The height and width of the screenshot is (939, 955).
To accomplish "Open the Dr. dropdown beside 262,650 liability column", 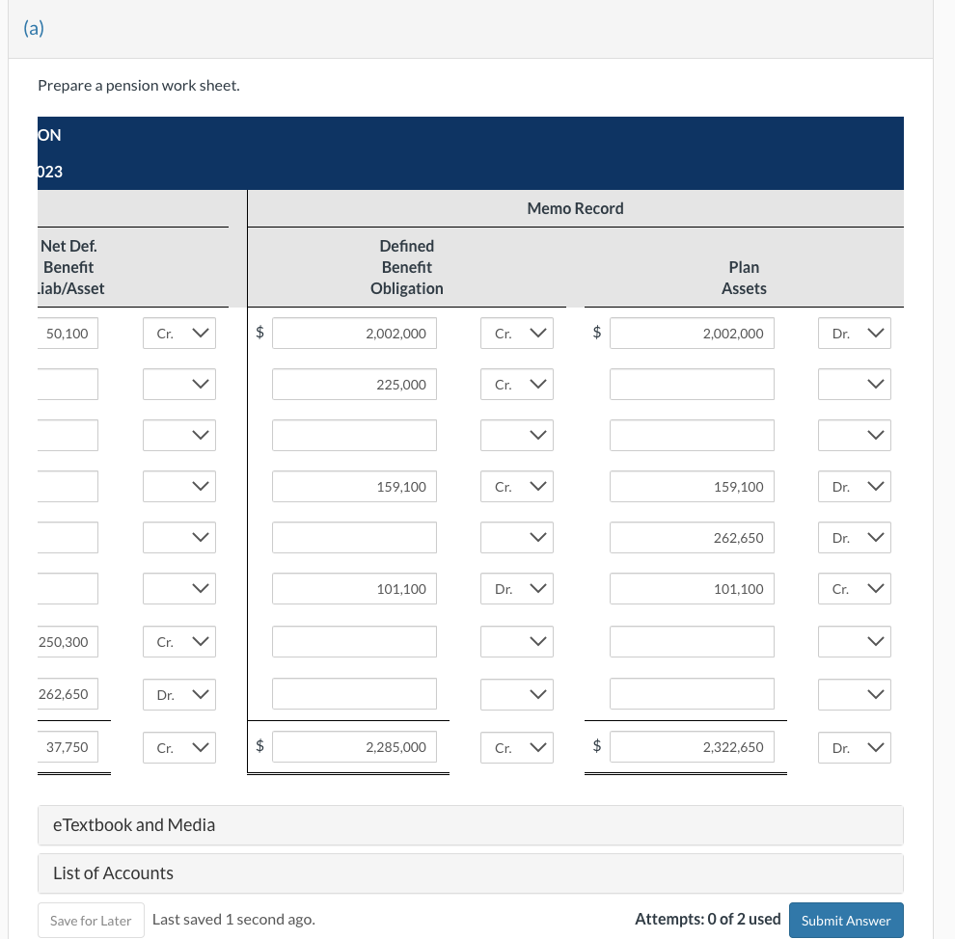I will pos(179,694).
